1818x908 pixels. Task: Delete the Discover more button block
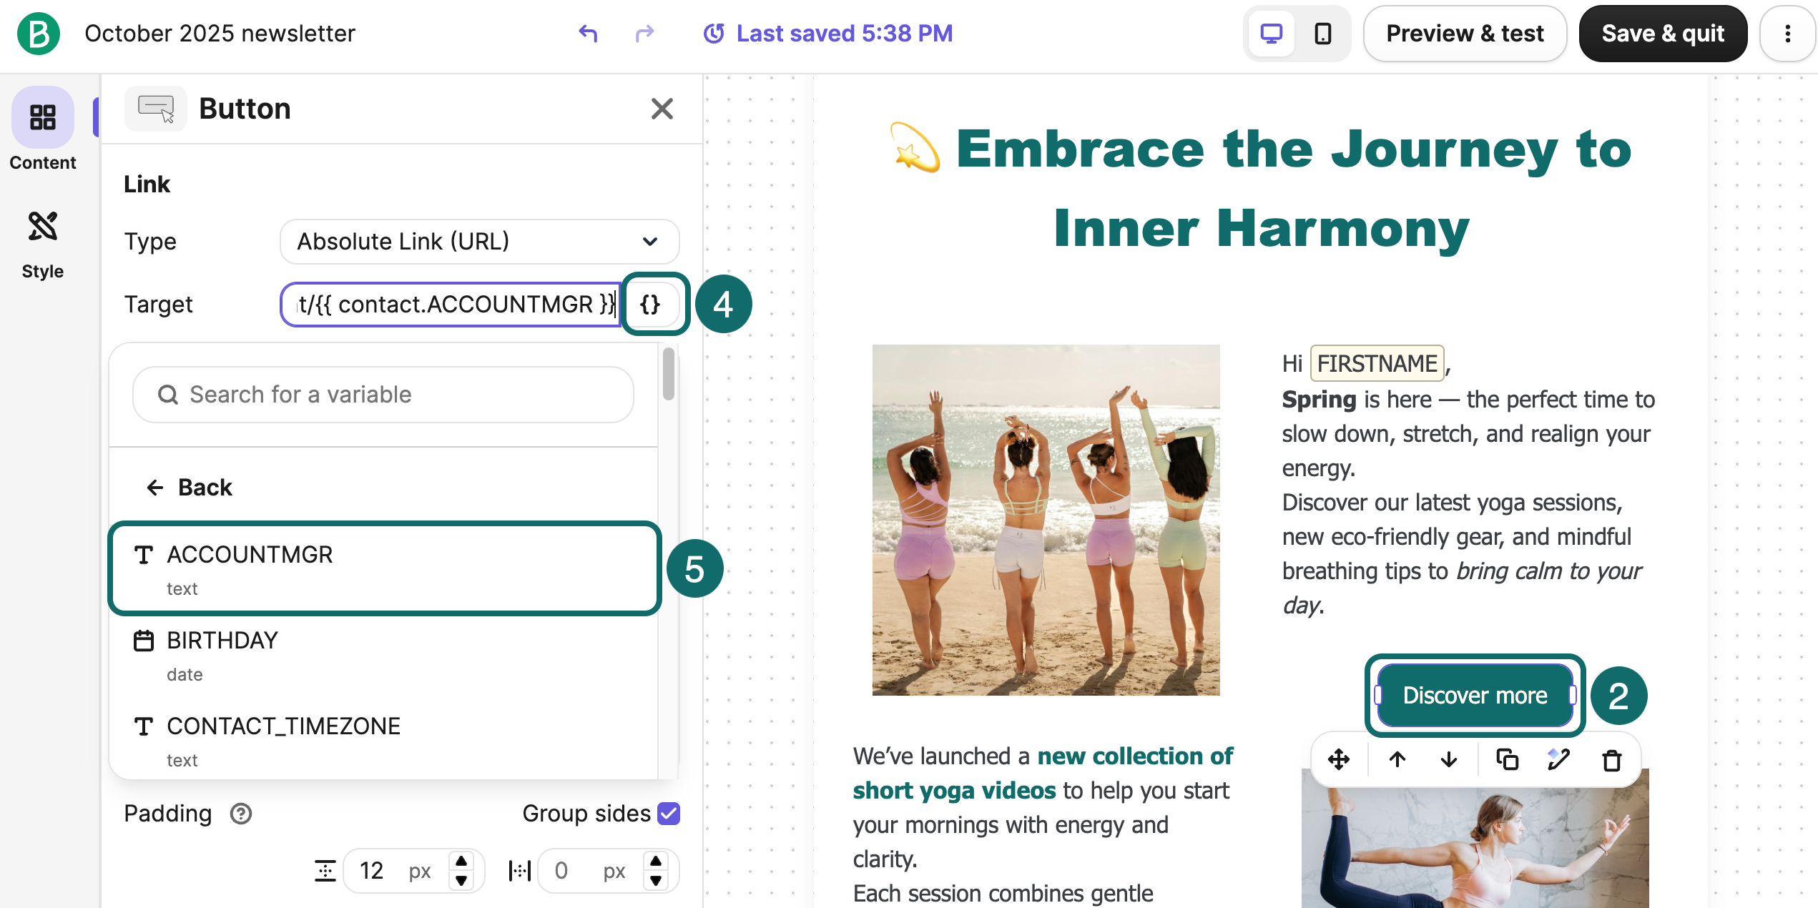pyautogui.click(x=1611, y=759)
